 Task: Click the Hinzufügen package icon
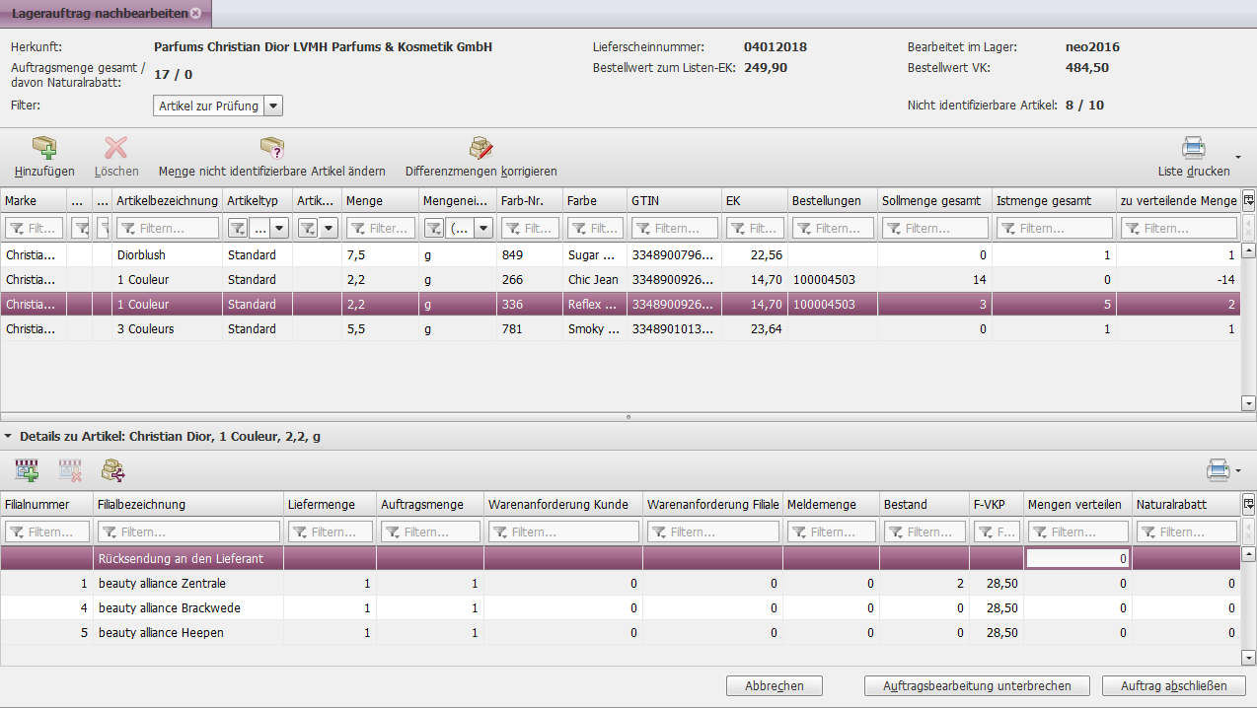(x=44, y=148)
